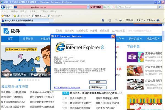This screenshot has height=110, width=165.
Task: Click the Read Mail icon
Action: [116, 20]
